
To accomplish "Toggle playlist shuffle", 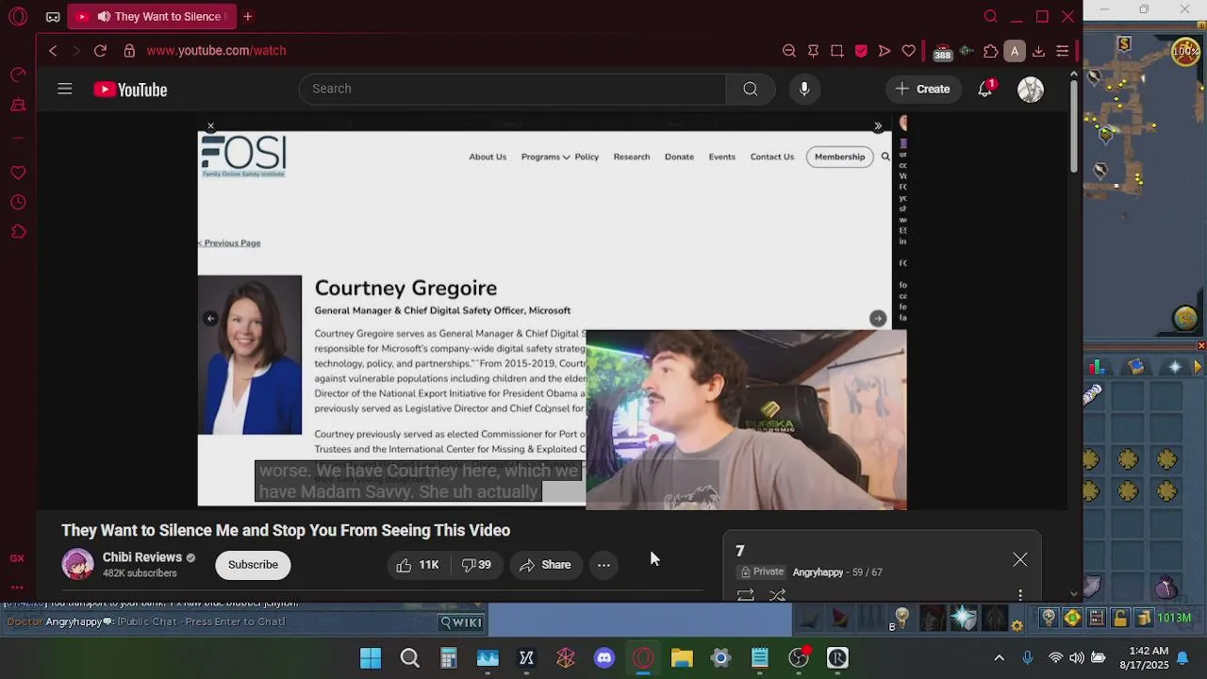I will (x=777, y=595).
